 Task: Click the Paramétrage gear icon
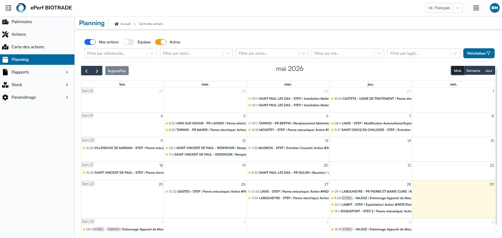click(x=5, y=97)
